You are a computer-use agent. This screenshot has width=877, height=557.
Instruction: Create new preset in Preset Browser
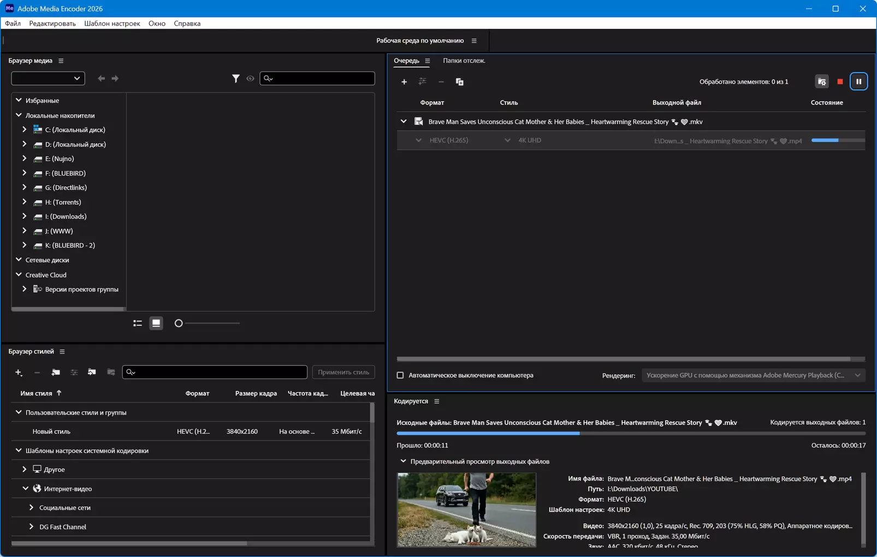(19, 372)
